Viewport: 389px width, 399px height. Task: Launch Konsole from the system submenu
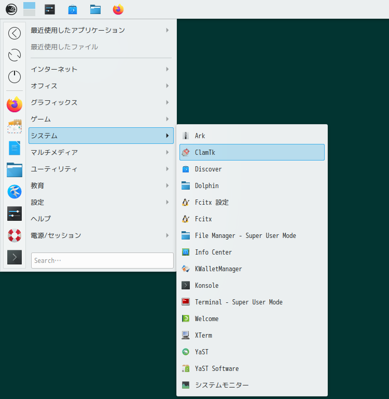252,285
